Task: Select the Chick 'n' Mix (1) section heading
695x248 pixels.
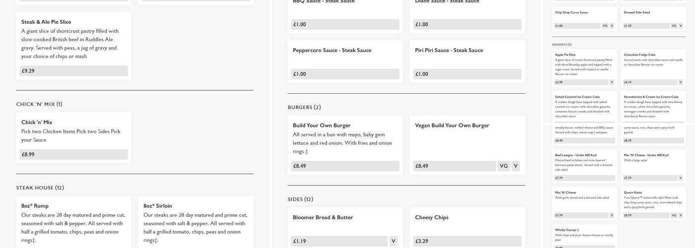Action: (39, 104)
